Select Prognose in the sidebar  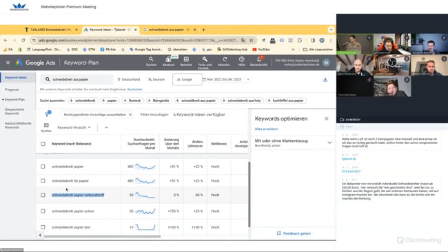coord(12,90)
